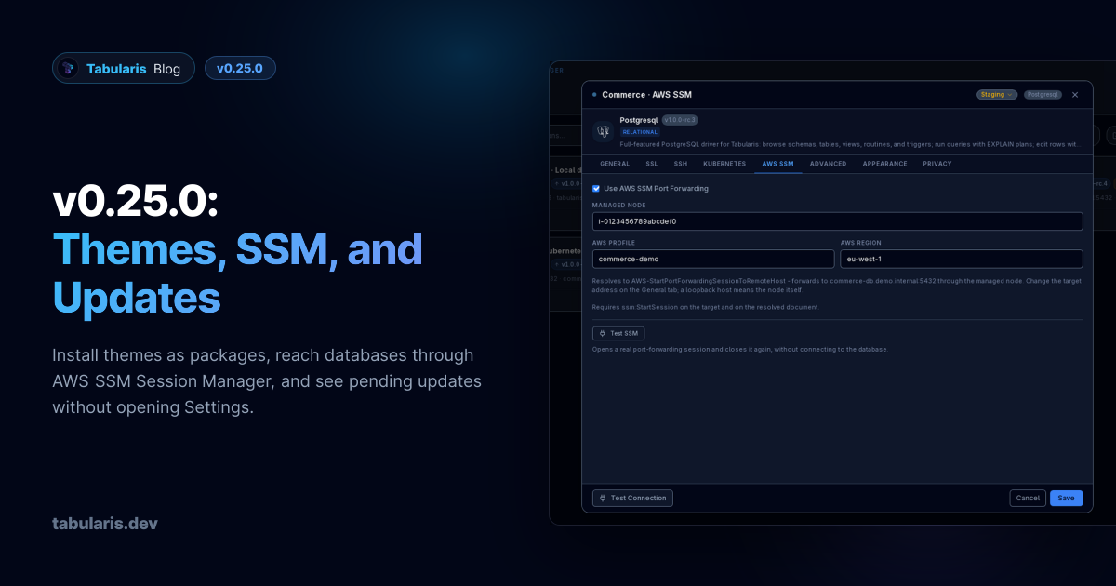Cancel the connection dialog
Screen dimensions: 1116x586
pos(1028,498)
